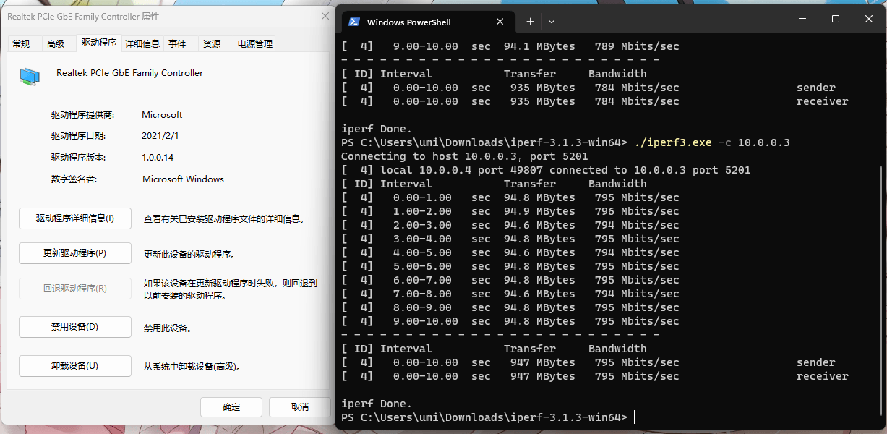Viewport: 887px width, 434px height.
Task: Switch to the 常规 tab
Action: [21, 44]
